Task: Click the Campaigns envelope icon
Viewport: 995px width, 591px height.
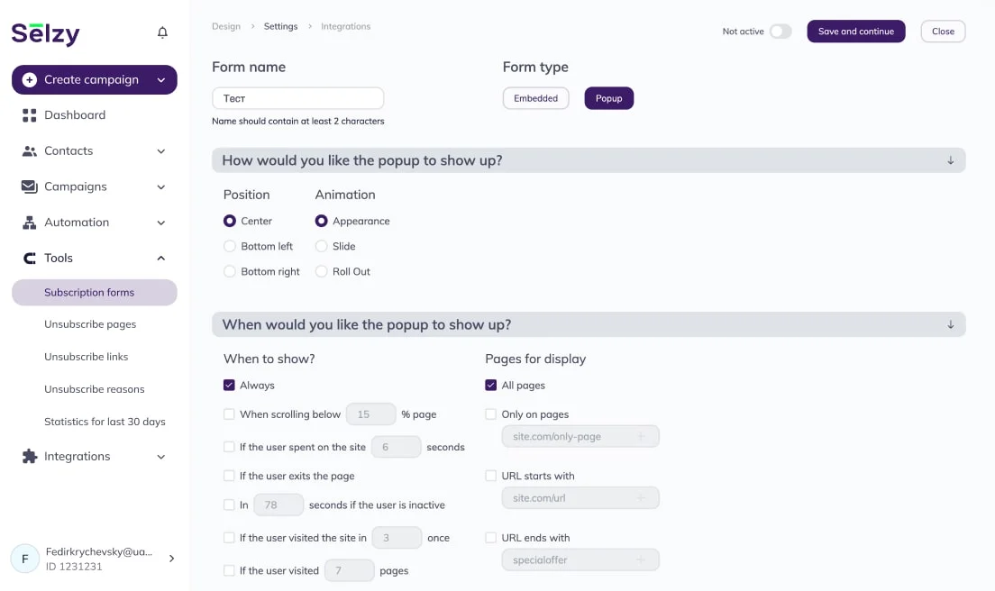Action: point(29,186)
